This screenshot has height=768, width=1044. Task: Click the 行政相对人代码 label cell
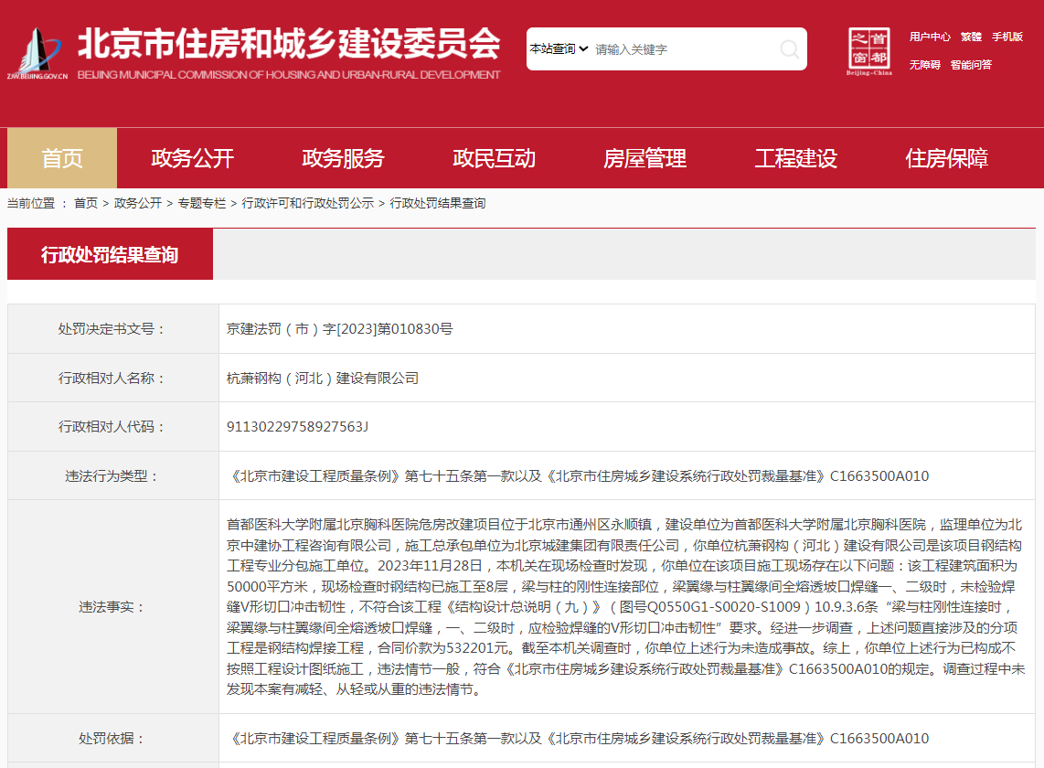(x=113, y=427)
